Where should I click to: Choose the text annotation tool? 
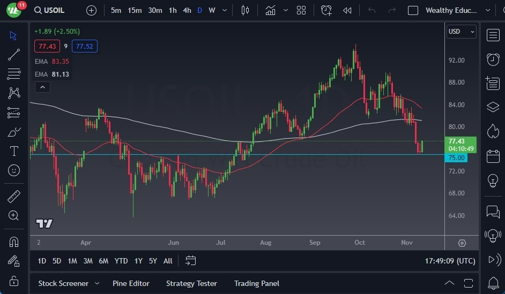point(14,151)
